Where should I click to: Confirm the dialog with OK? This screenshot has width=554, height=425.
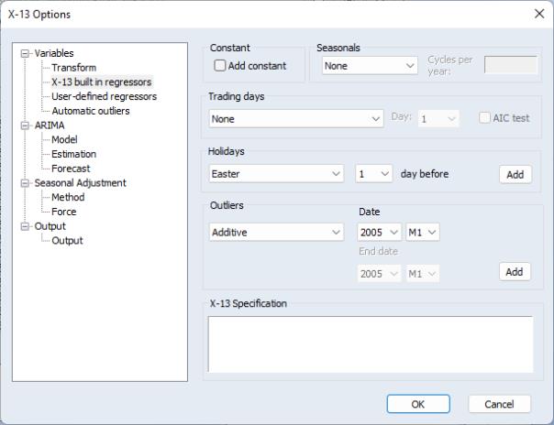[x=418, y=404]
